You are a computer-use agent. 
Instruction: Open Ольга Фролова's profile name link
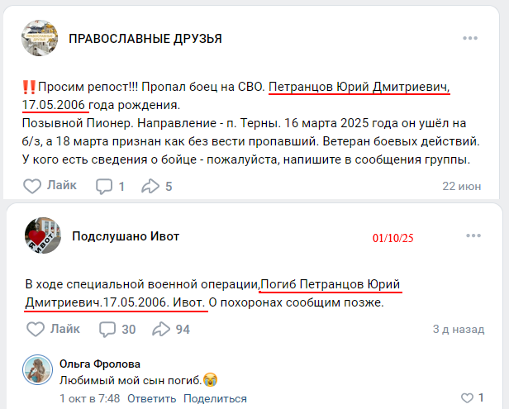(x=100, y=364)
